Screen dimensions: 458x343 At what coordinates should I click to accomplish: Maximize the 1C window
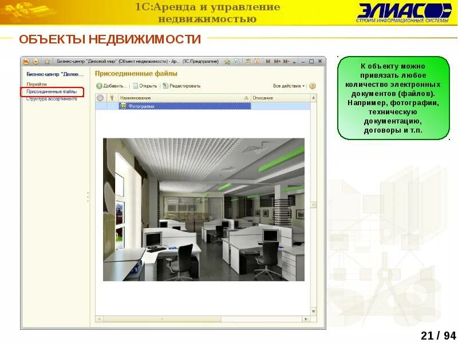[311, 62]
